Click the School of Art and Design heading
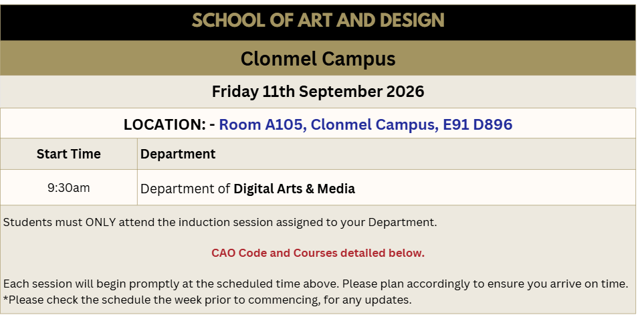Image resolution: width=642 pixels, height=317 pixels. (x=318, y=21)
